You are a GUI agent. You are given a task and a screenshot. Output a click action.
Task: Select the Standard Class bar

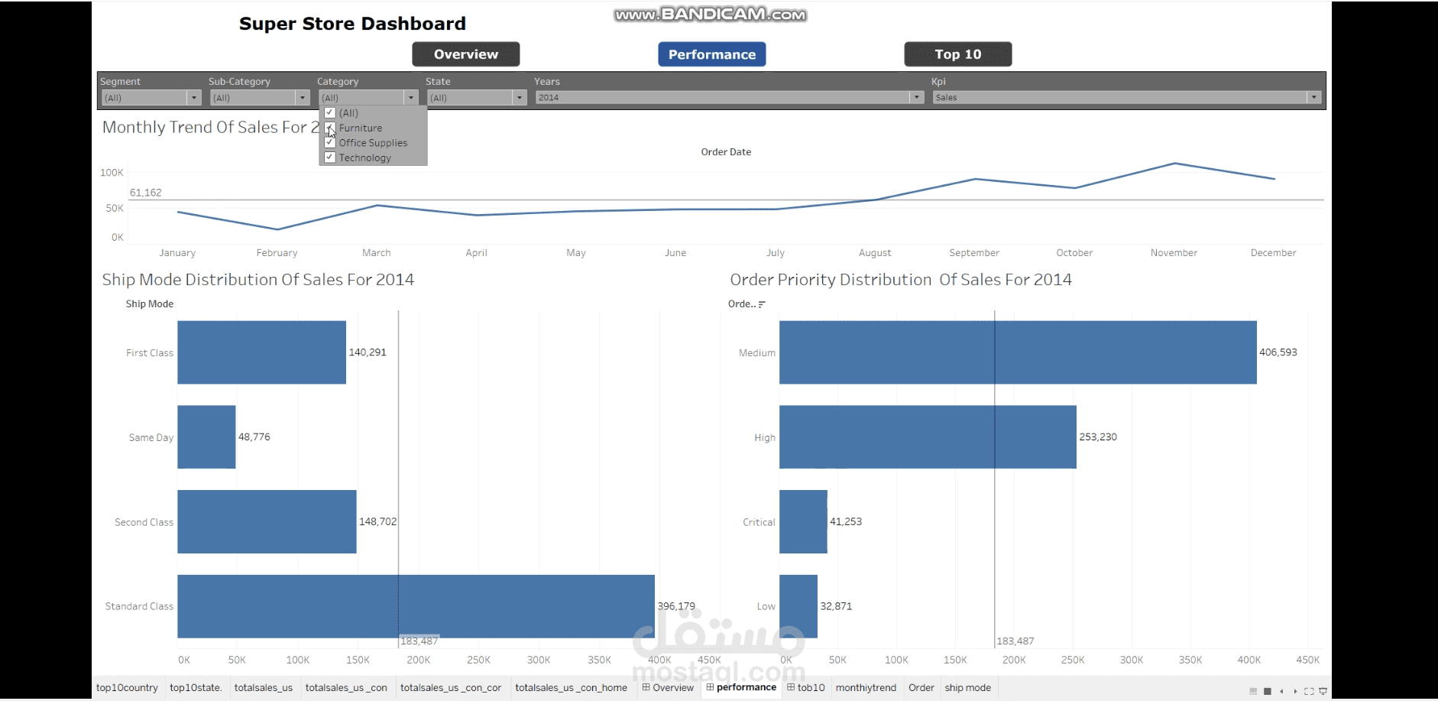point(416,607)
